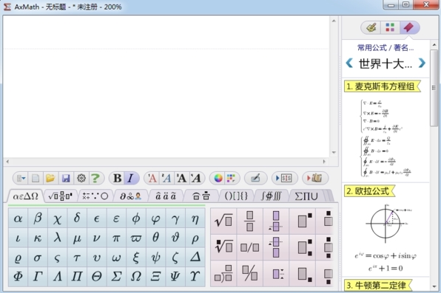Insert Greek letter alpha
Screen dimensions: 441x293
(18, 218)
